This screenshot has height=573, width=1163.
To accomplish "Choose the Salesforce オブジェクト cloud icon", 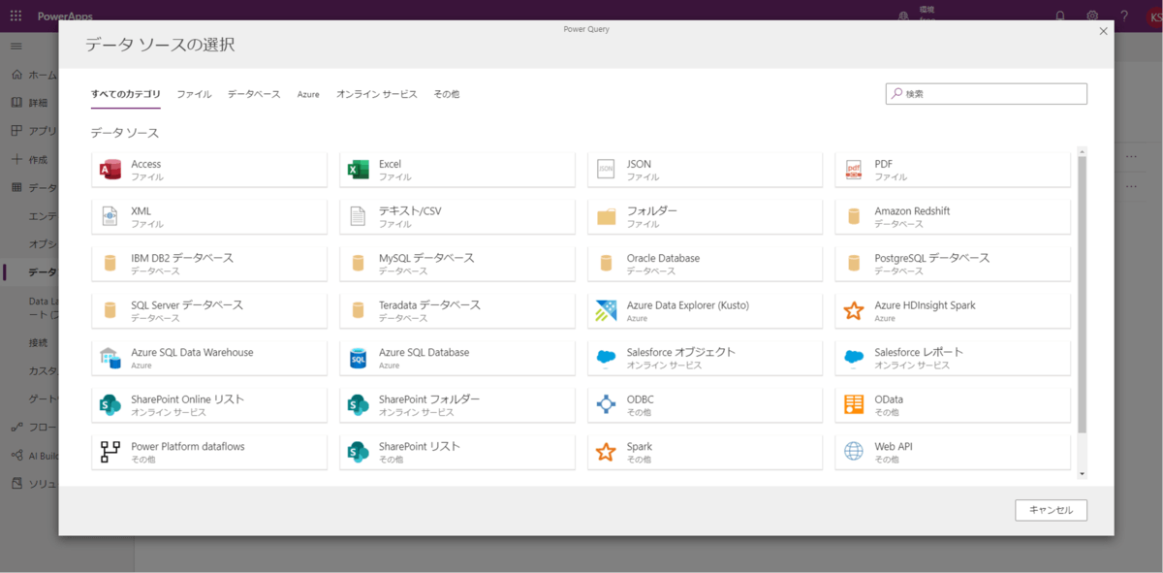I will click(x=606, y=358).
